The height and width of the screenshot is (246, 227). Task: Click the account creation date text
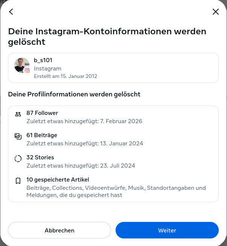pos(66,76)
